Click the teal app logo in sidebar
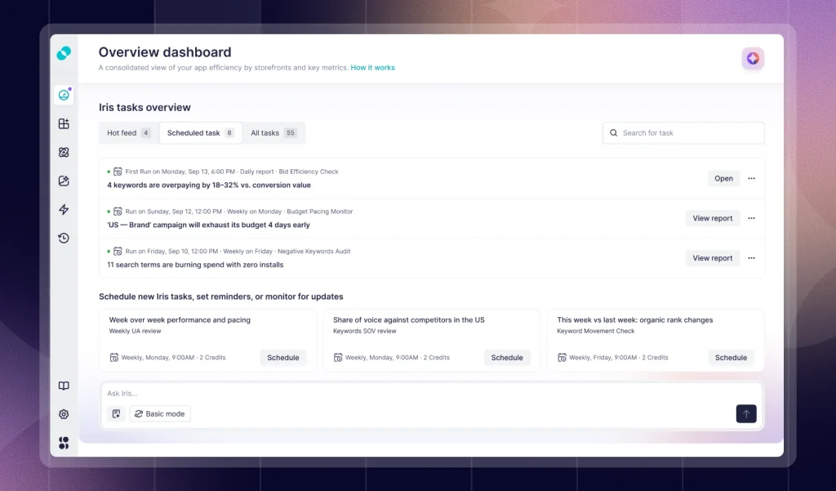Viewport: 836px width, 491px height. point(64,53)
